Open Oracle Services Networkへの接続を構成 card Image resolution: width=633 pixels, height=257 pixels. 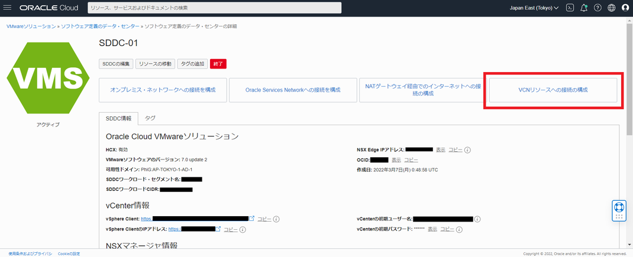[x=293, y=90]
